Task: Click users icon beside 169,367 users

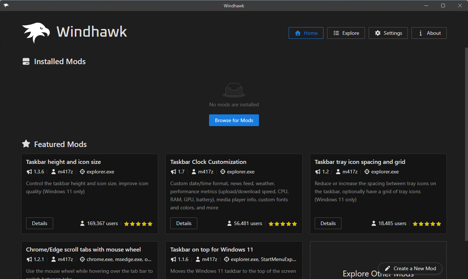Action: pyautogui.click(x=83, y=223)
